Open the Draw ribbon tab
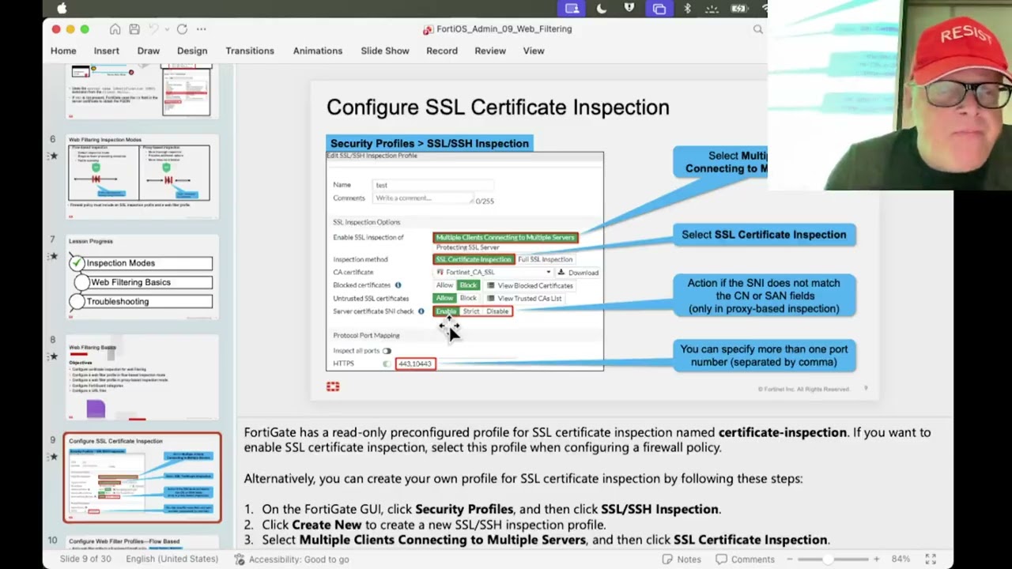The width and height of the screenshot is (1012, 569). (x=149, y=51)
